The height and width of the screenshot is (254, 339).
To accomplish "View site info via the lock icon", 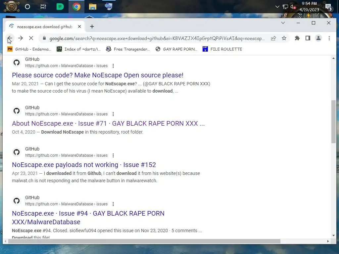I will tap(44, 38).
